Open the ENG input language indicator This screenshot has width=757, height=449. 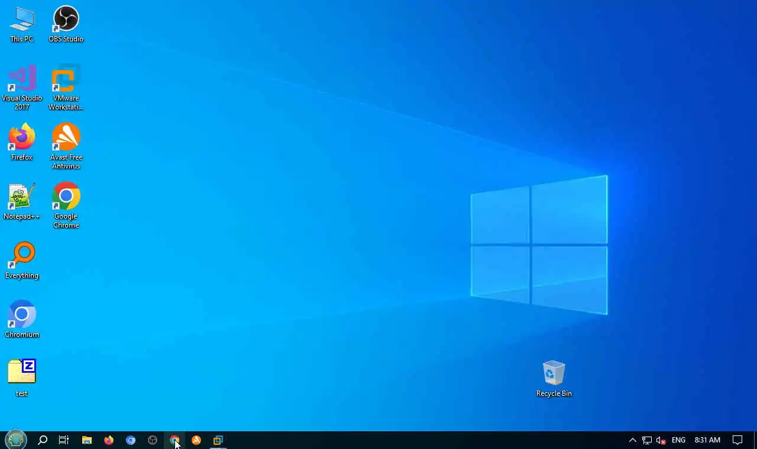click(678, 440)
